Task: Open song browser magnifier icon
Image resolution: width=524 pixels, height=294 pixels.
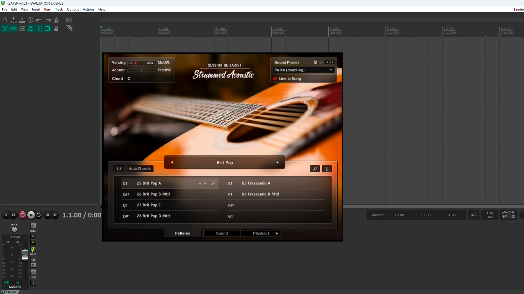Action: (x=315, y=168)
